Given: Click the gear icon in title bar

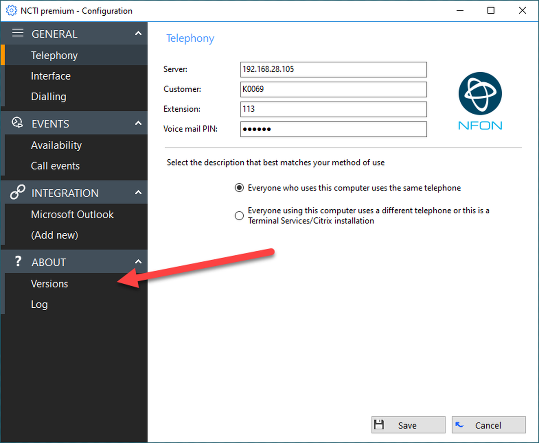Looking at the screenshot, I should [x=11, y=11].
